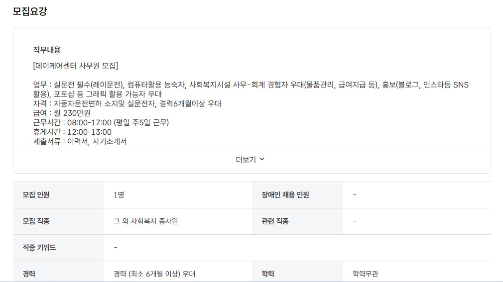Click the chevron arrow beside 더보기
This screenshot has height=282, width=503.
tap(262, 159)
